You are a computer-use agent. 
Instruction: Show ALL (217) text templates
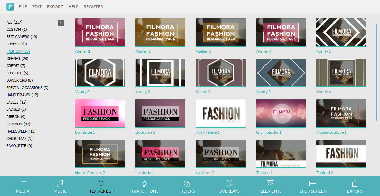point(14,22)
